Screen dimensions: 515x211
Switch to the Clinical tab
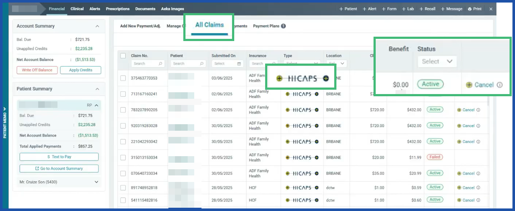point(77,9)
